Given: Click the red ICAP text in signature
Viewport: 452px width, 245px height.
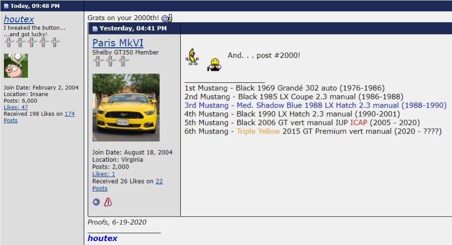Looking at the screenshot, I should pyautogui.click(x=359, y=123).
